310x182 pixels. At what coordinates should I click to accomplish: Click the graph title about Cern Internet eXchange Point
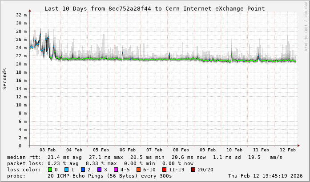[x=154, y=8]
